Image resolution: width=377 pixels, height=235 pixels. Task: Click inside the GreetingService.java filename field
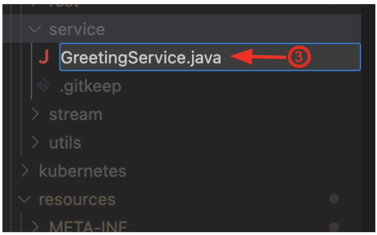[141, 57]
